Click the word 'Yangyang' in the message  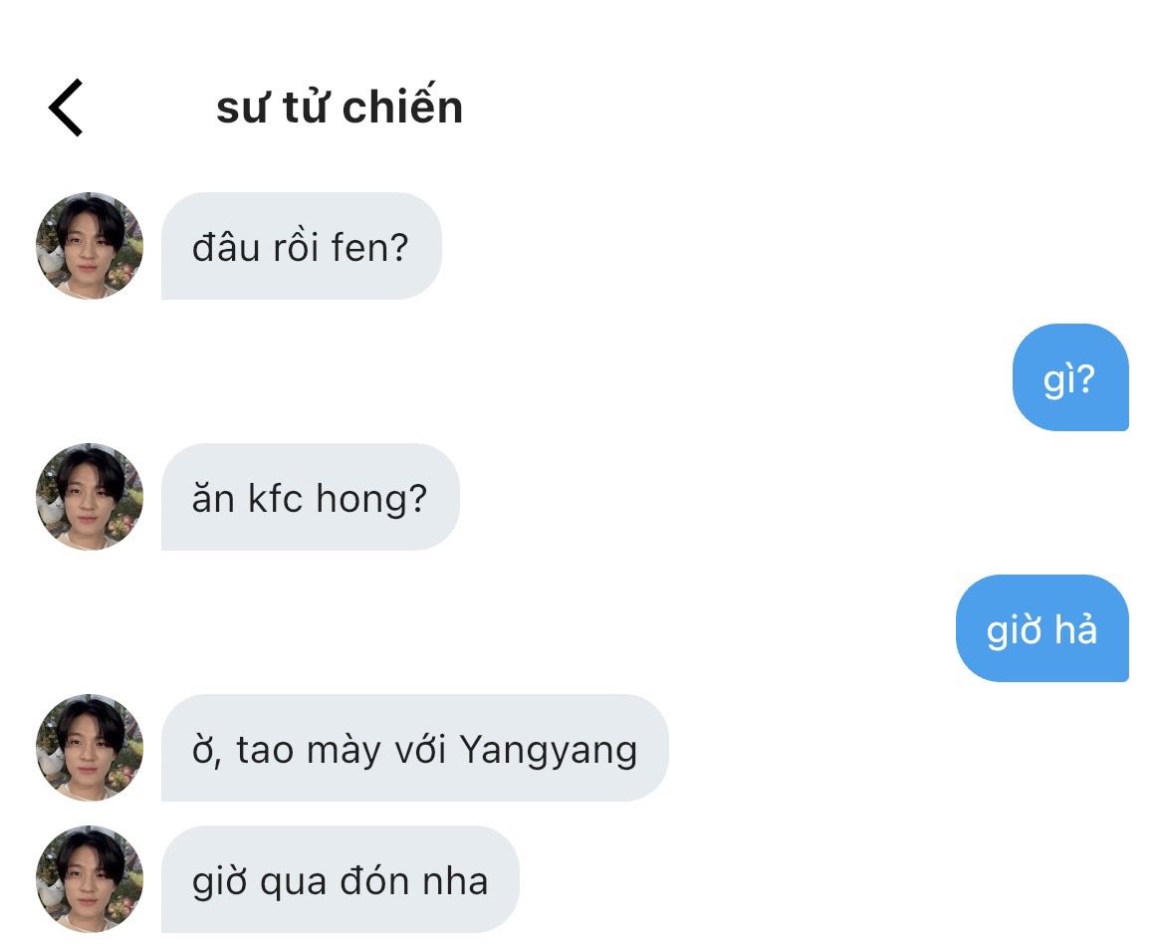[x=549, y=751]
